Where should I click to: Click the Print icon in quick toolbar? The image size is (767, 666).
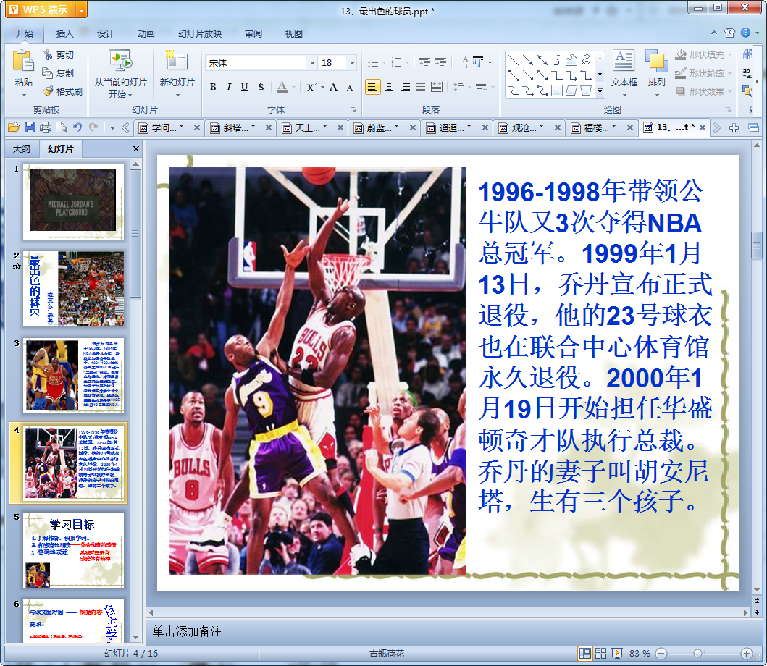pyautogui.click(x=46, y=127)
